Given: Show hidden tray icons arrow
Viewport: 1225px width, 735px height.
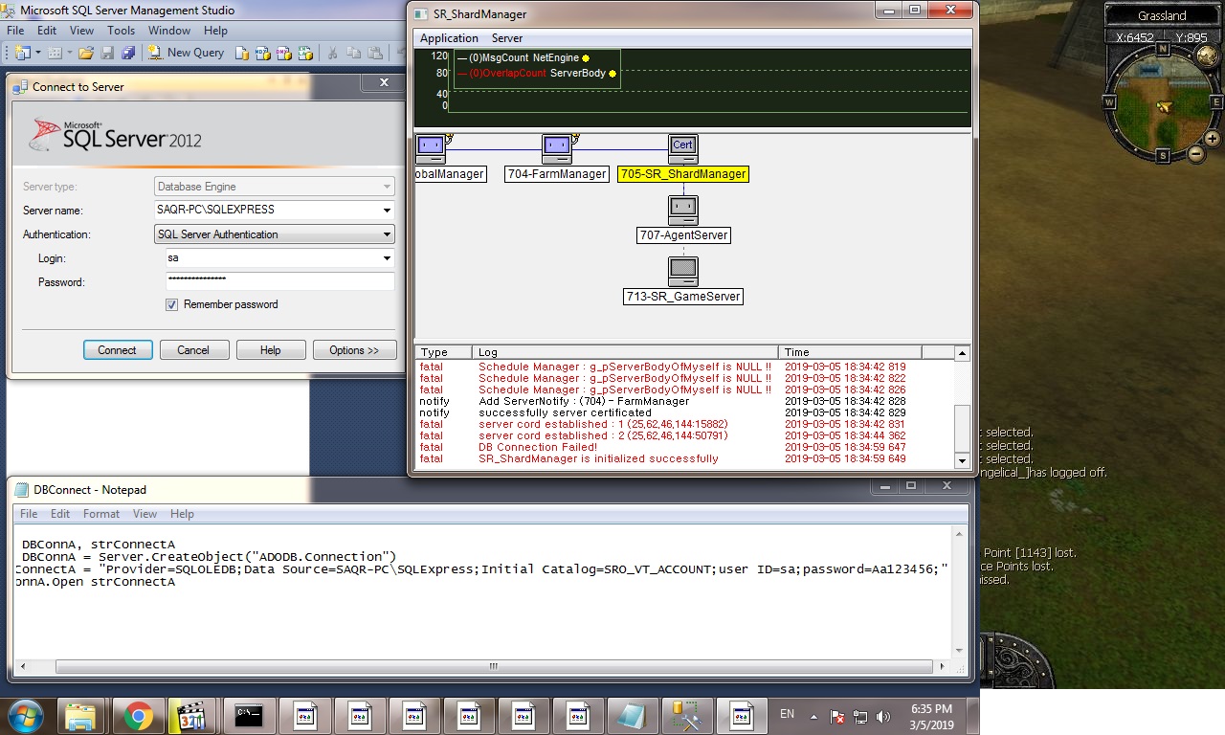Looking at the screenshot, I should [x=813, y=716].
